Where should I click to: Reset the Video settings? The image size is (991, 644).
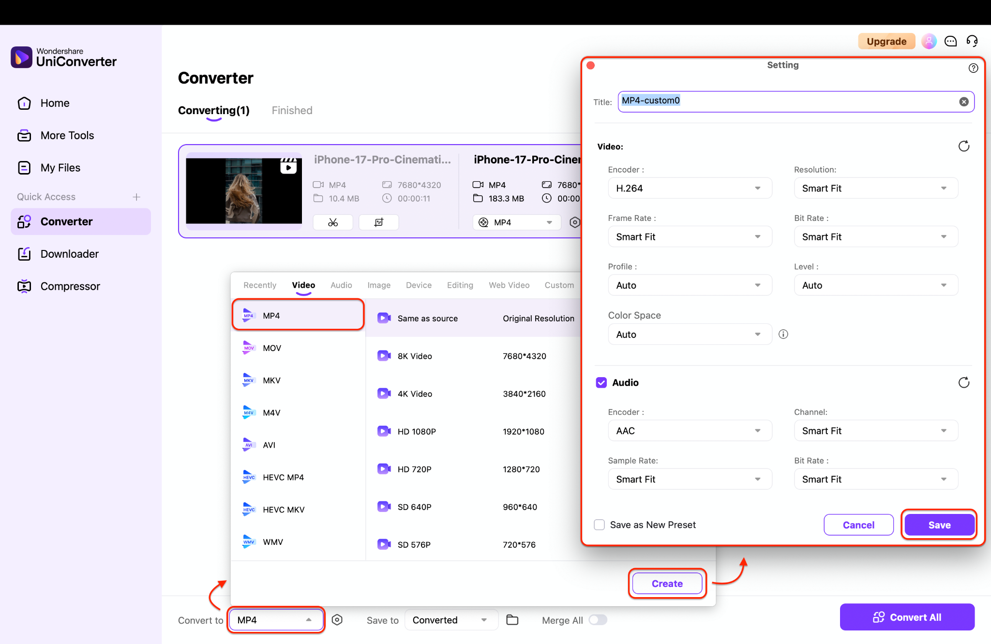tap(964, 146)
